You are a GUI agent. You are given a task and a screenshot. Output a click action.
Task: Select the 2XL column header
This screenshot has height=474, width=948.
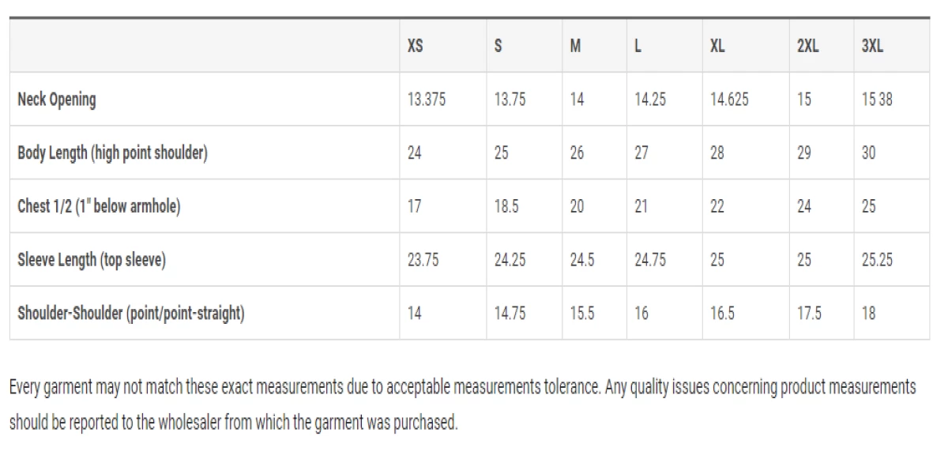click(x=807, y=46)
